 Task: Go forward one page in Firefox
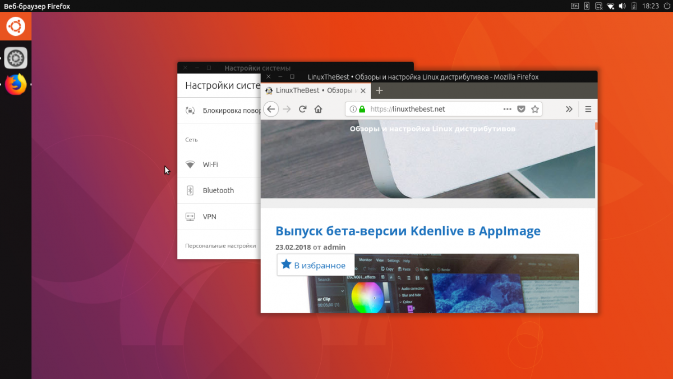pos(287,109)
